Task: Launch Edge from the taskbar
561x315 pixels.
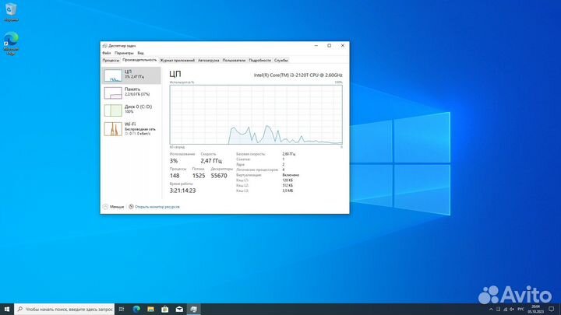Action: point(136,310)
